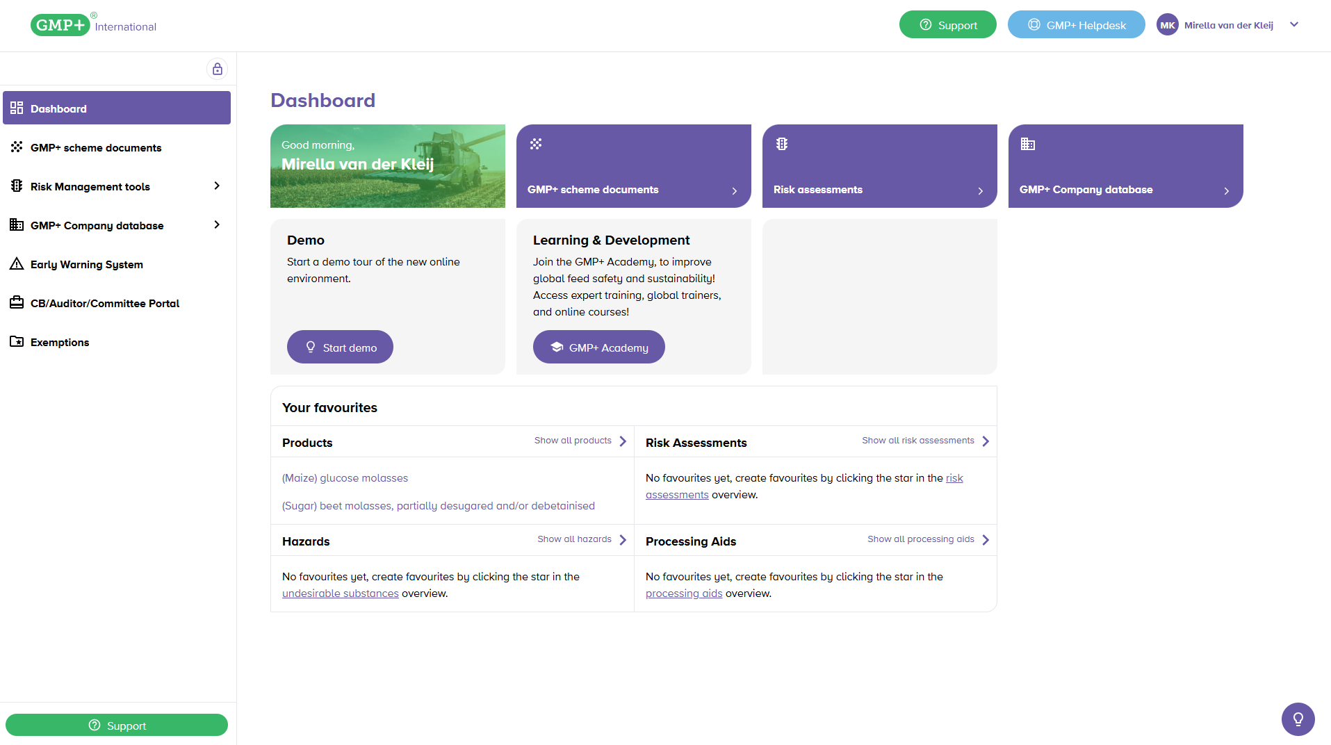Image resolution: width=1331 pixels, height=745 pixels.
Task: Click Show all products link
Action: click(x=573, y=441)
